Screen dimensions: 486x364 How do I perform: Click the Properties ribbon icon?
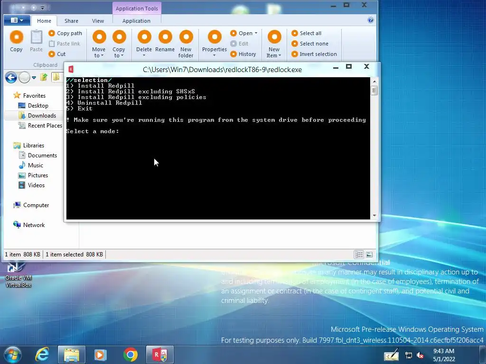[x=215, y=37]
